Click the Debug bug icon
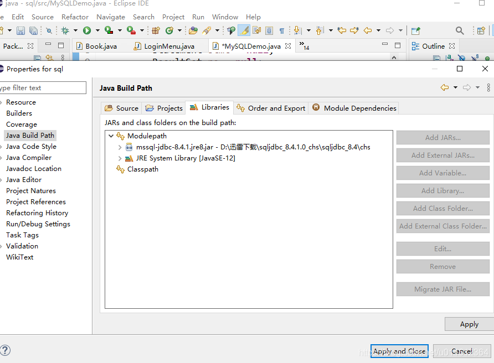 [65, 30]
